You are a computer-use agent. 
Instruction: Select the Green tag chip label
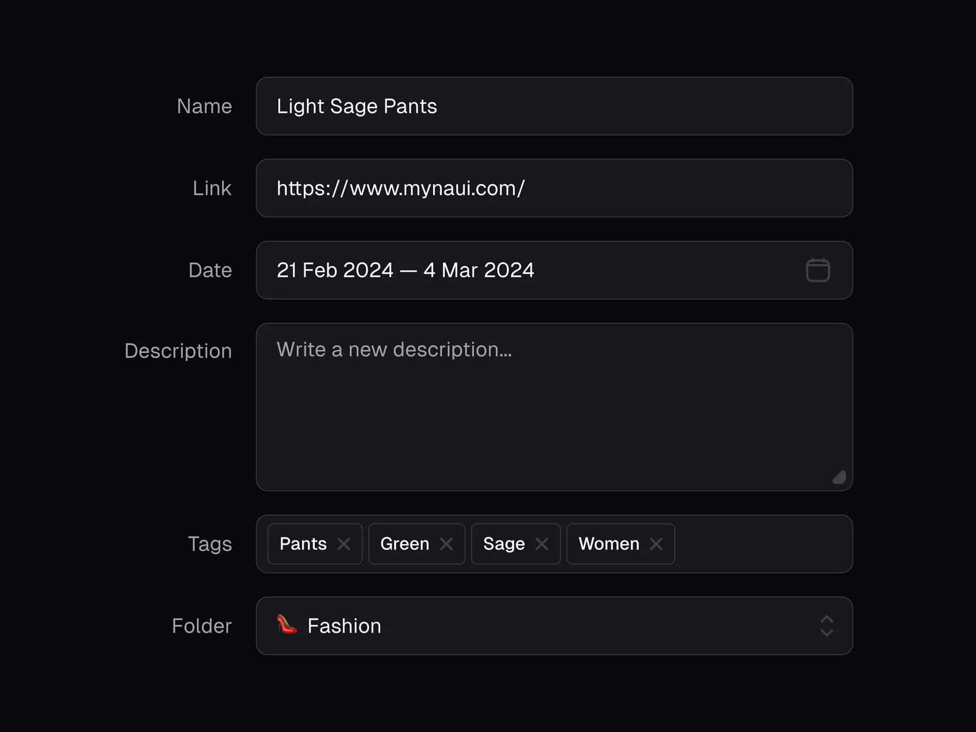[x=404, y=544]
